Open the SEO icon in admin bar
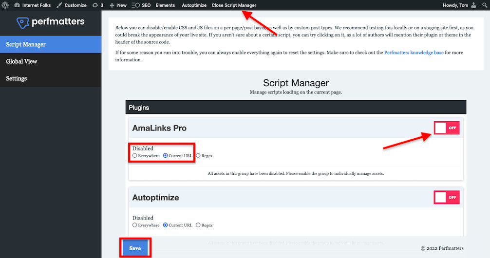490x258 pixels. point(136,5)
